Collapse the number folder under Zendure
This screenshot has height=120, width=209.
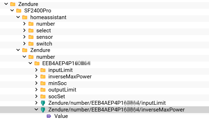[24, 57]
